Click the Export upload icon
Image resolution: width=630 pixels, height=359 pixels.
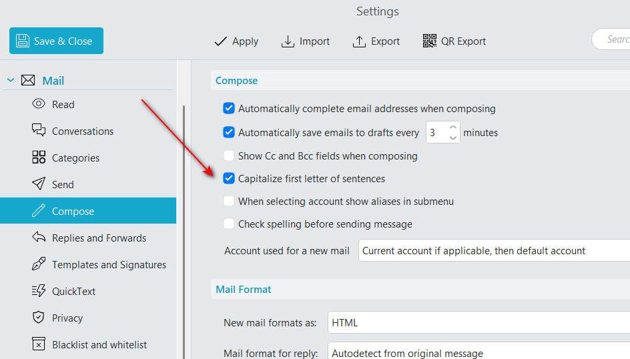click(359, 41)
